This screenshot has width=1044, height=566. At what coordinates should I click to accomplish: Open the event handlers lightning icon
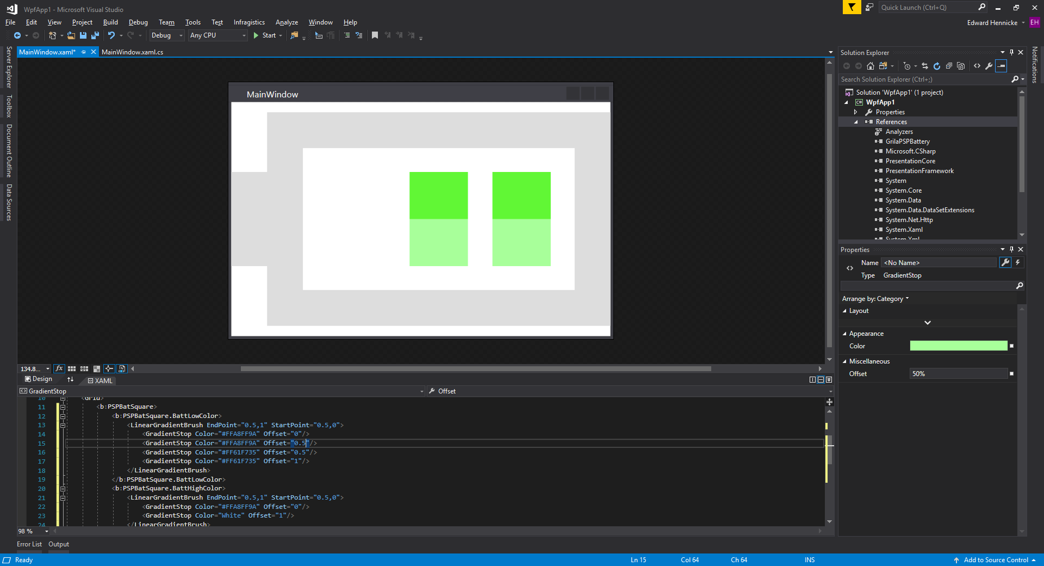pos(1018,262)
